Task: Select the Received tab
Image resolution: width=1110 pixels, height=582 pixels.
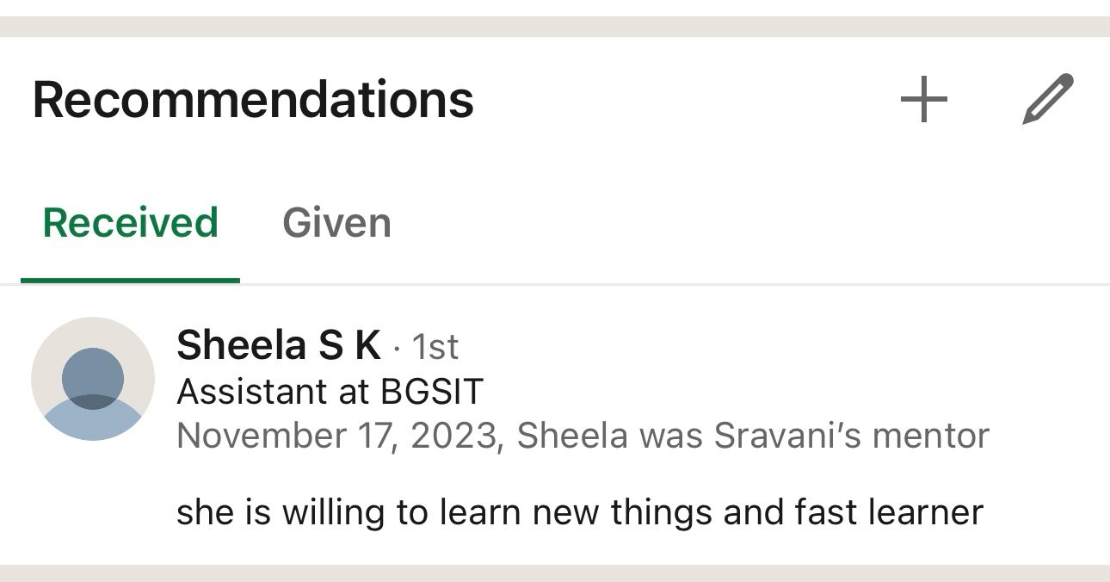Action: tap(130, 223)
